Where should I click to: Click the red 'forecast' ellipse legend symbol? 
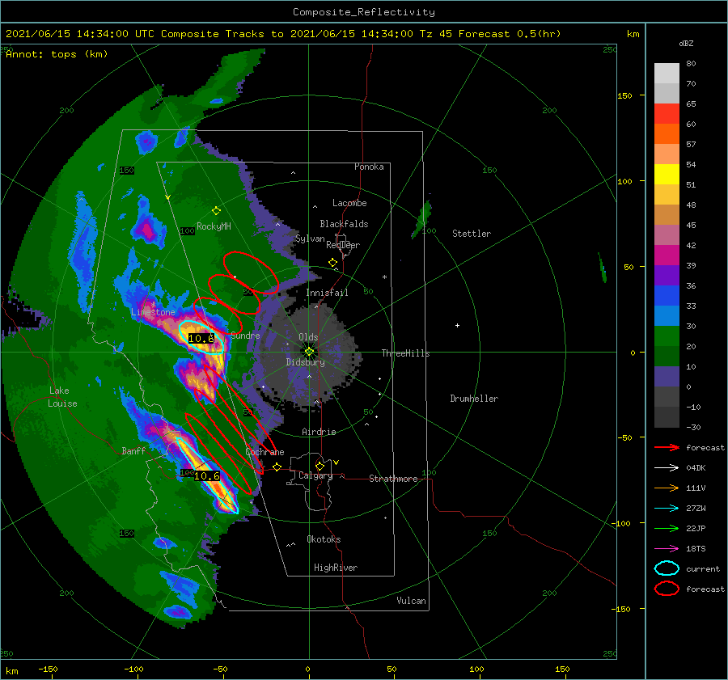pyautogui.click(x=667, y=589)
